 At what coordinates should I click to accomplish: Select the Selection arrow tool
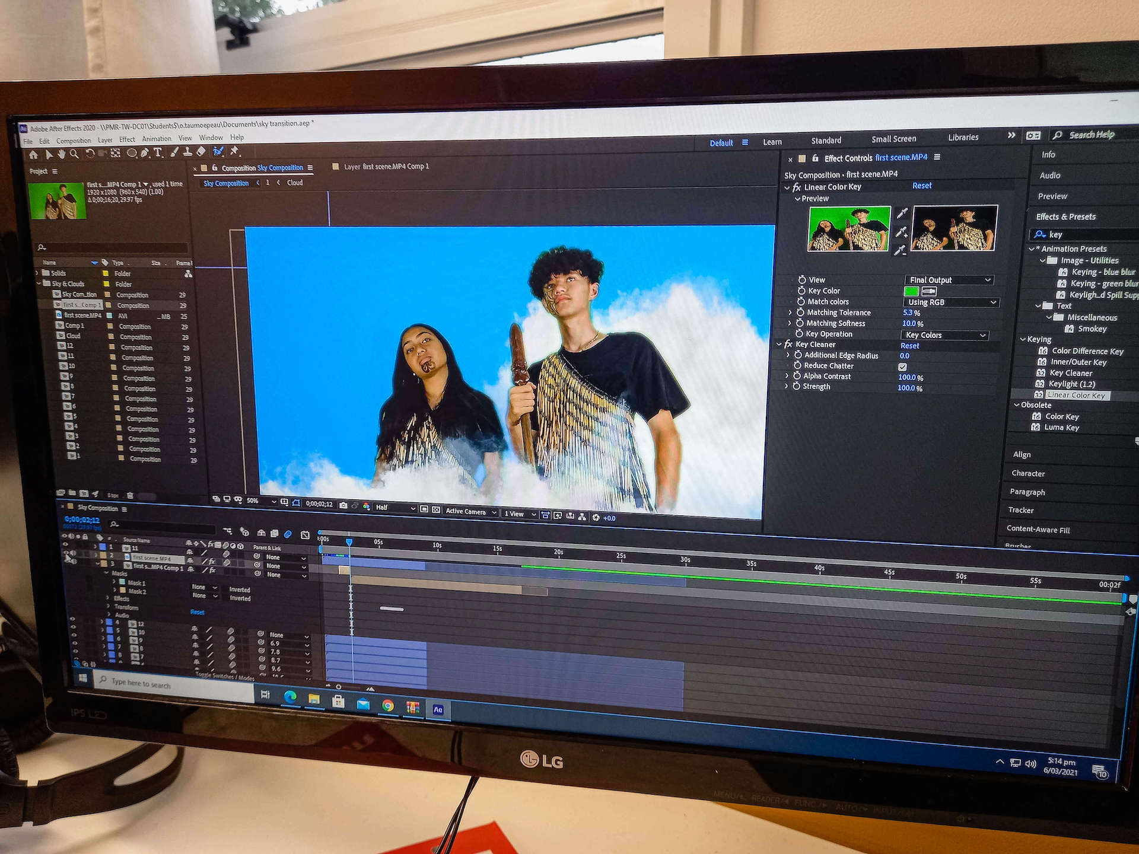49,155
